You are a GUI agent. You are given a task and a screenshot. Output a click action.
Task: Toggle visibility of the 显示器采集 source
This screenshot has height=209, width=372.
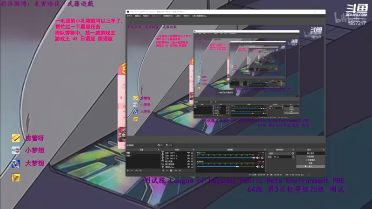189,164
